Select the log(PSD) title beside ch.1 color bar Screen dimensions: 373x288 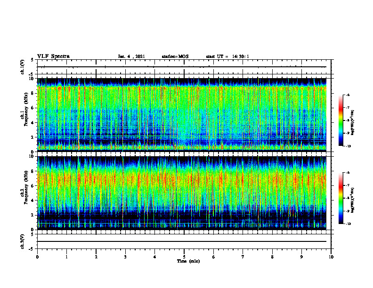353,122
